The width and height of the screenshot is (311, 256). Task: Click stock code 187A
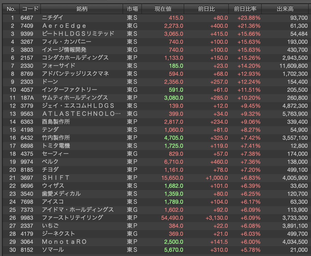pos(27,98)
